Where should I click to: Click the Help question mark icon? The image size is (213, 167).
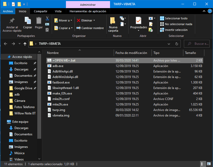pyautogui.click(x=210, y=11)
